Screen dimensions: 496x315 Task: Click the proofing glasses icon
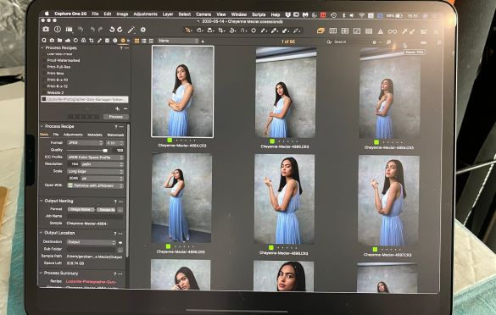point(393,31)
